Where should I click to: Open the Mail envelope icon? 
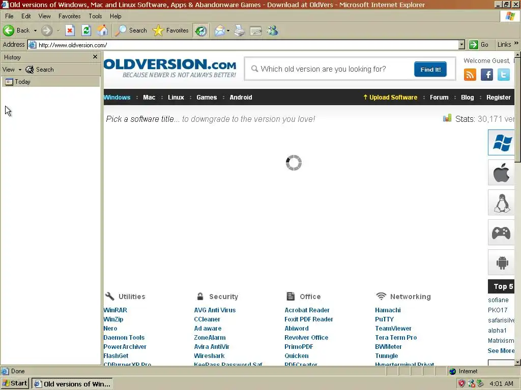click(219, 31)
